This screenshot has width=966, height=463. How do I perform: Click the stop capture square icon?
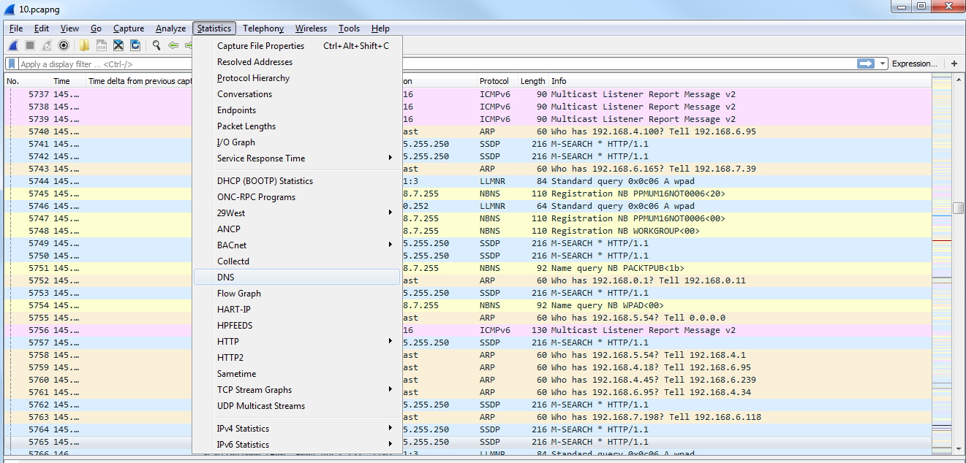pos(30,45)
